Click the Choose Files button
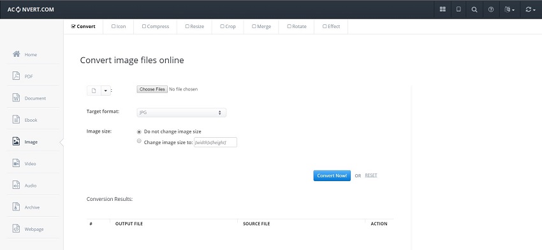 click(x=152, y=89)
